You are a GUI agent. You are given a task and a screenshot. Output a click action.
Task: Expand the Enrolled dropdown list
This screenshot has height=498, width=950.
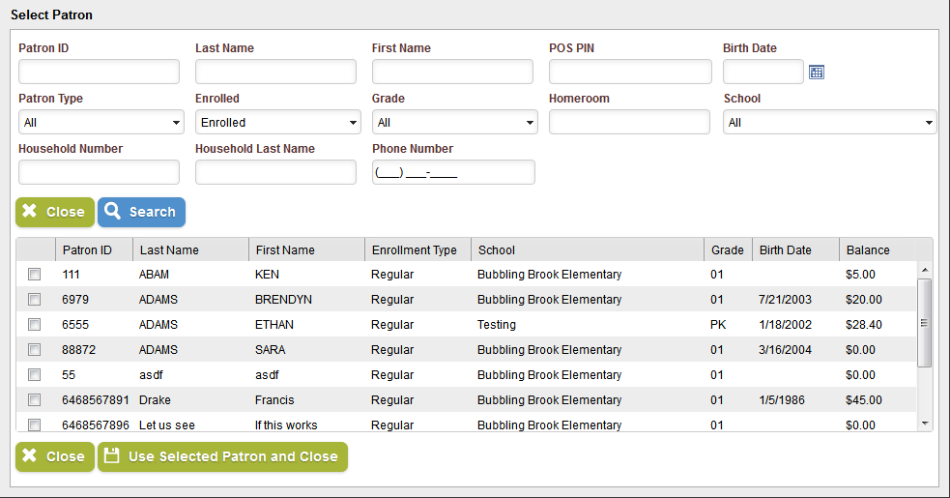click(278, 123)
